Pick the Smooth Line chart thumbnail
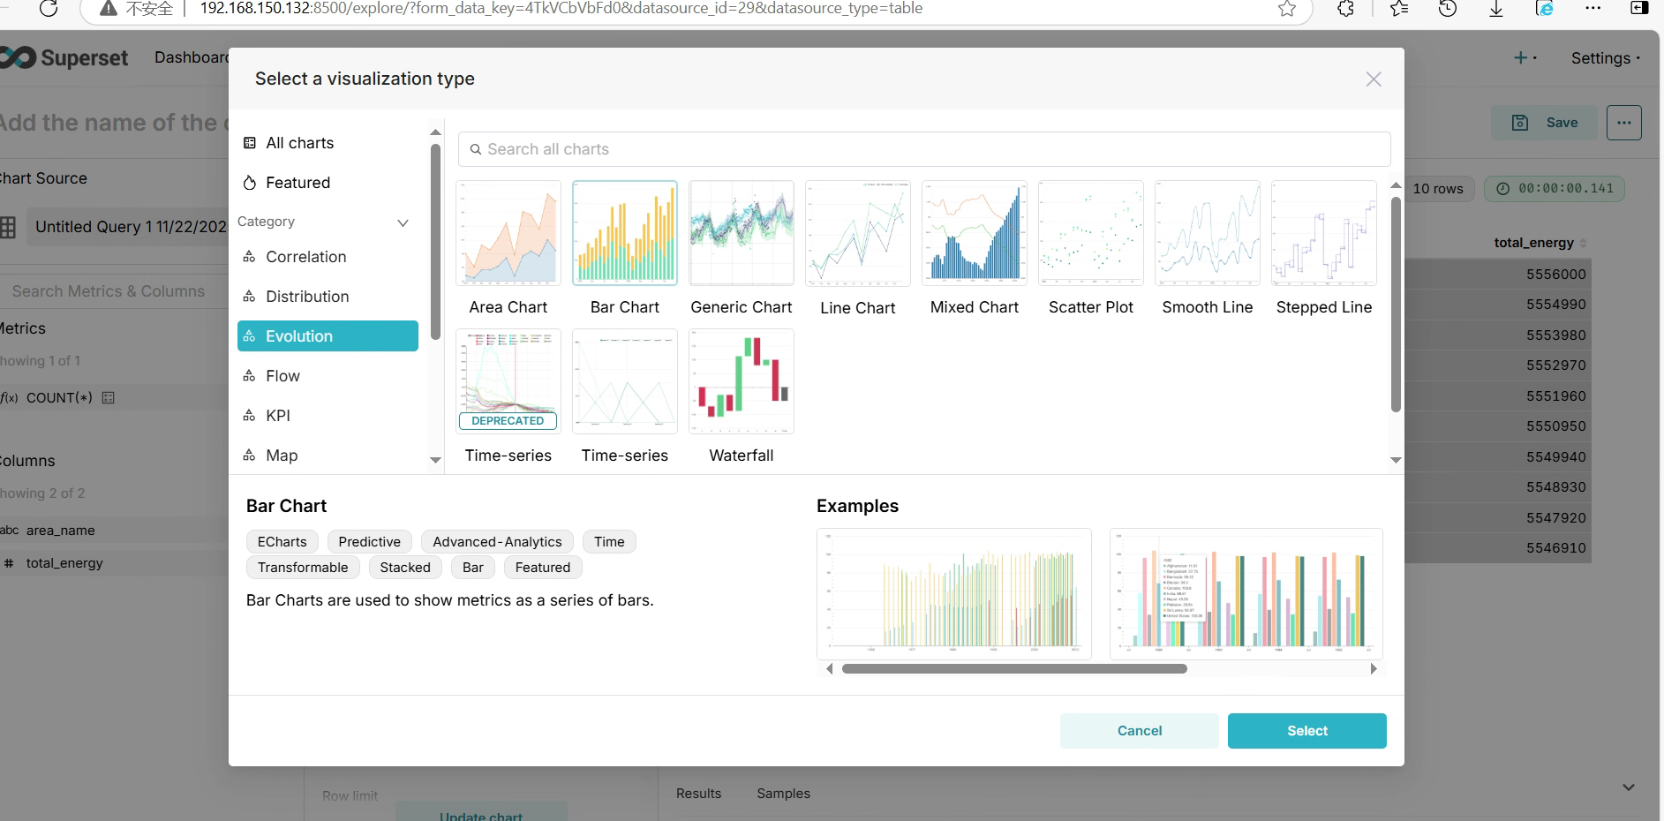This screenshot has height=821, width=1664. tap(1208, 233)
